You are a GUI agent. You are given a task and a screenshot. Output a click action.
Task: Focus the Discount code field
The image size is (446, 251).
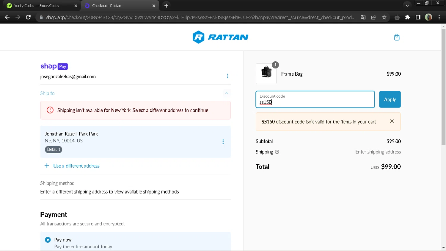315,99
